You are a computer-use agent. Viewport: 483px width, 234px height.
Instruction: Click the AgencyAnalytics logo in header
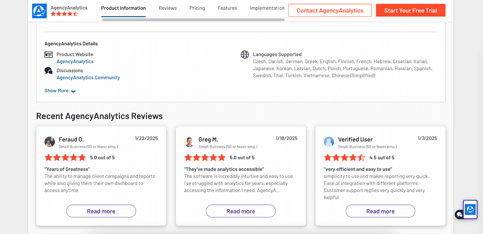click(x=39, y=11)
